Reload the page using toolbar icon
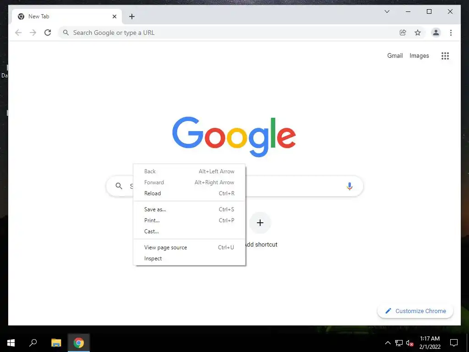Image resolution: width=469 pixels, height=352 pixels. [x=48, y=33]
